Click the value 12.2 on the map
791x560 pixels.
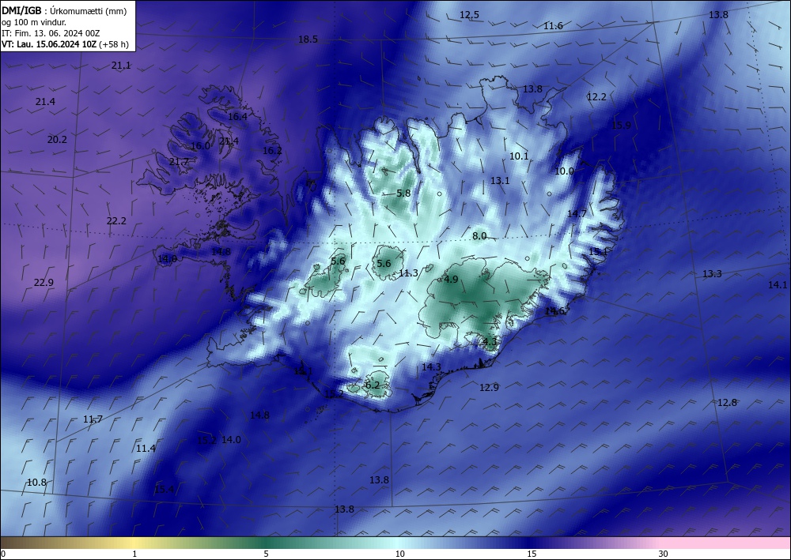point(596,96)
